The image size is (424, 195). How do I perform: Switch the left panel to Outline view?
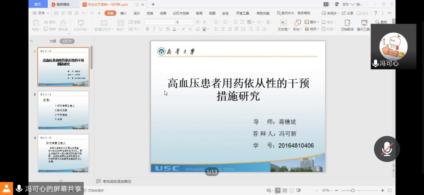53,41
